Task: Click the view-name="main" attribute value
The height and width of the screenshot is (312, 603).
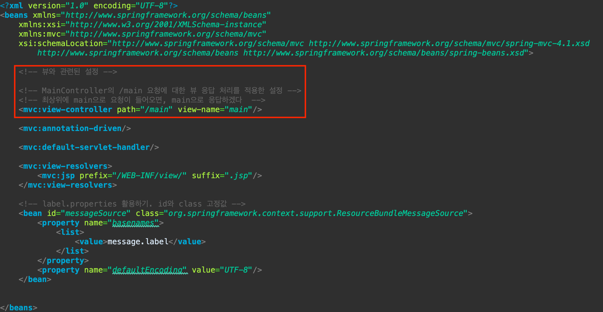Action: click(238, 110)
